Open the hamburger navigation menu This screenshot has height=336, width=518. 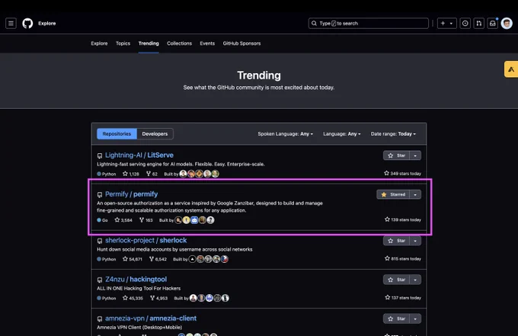[11, 24]
